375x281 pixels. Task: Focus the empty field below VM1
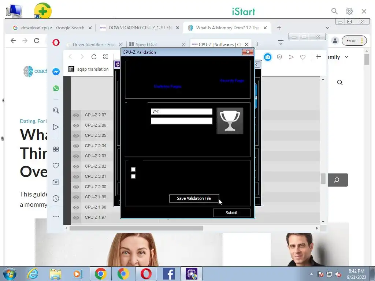(x=182, y=121)
